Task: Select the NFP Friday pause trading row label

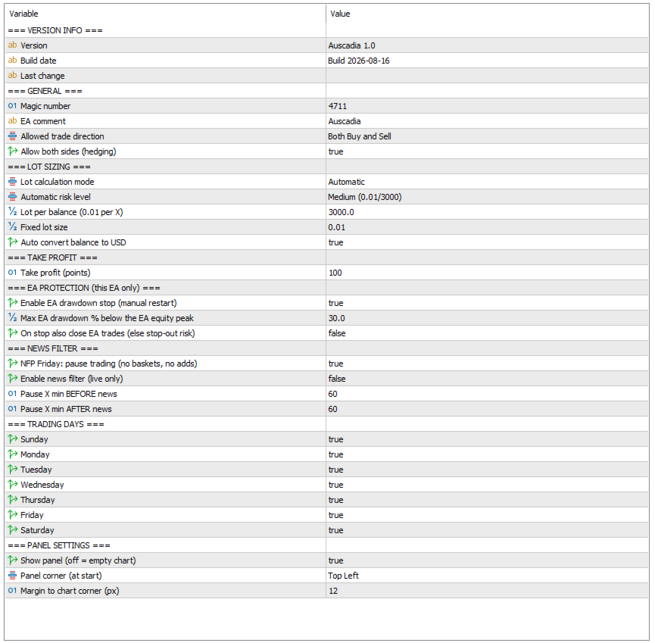Action: tap(108, 364)
